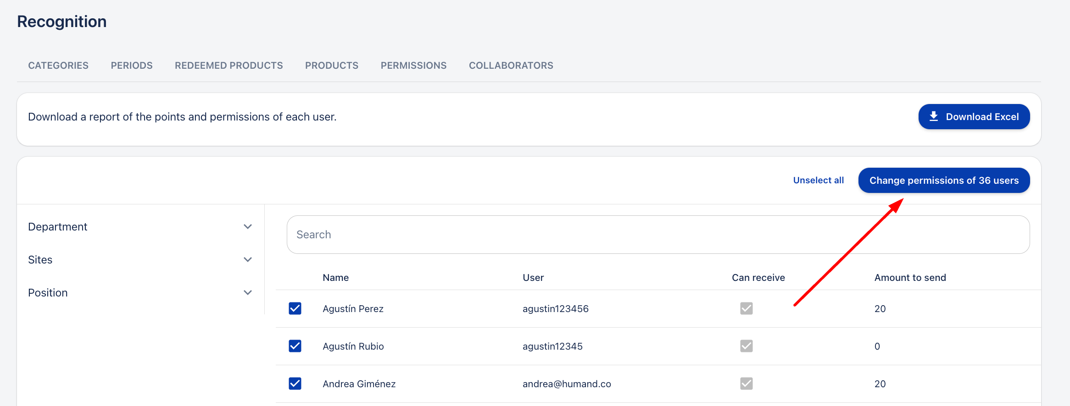The width and height of the screenshot is (1070, 406).
Task: Focus the Search input field
Action: (x=658, y=235)
